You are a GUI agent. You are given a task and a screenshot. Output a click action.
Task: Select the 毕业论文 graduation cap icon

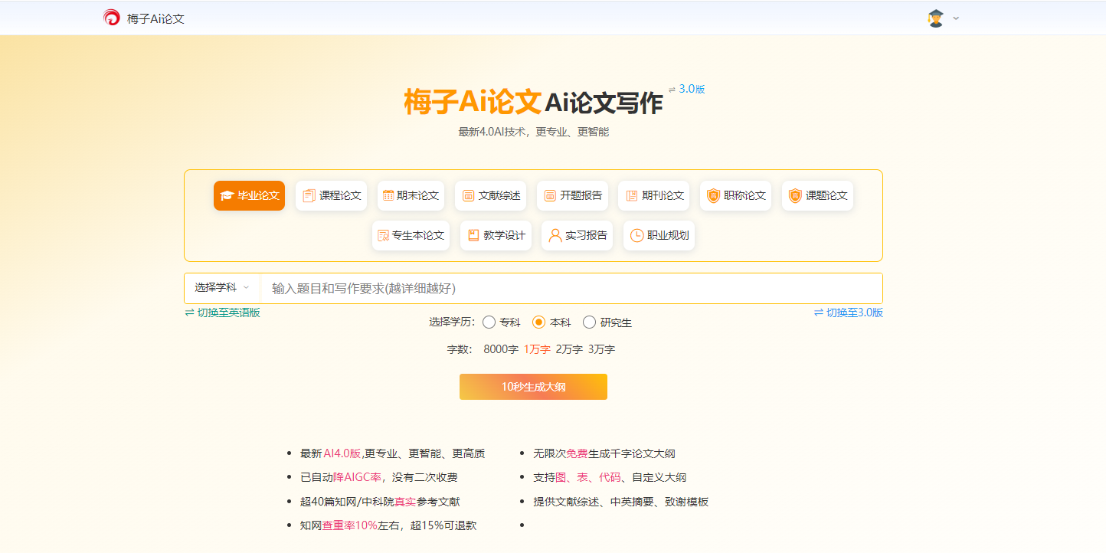tap(226, 196)
